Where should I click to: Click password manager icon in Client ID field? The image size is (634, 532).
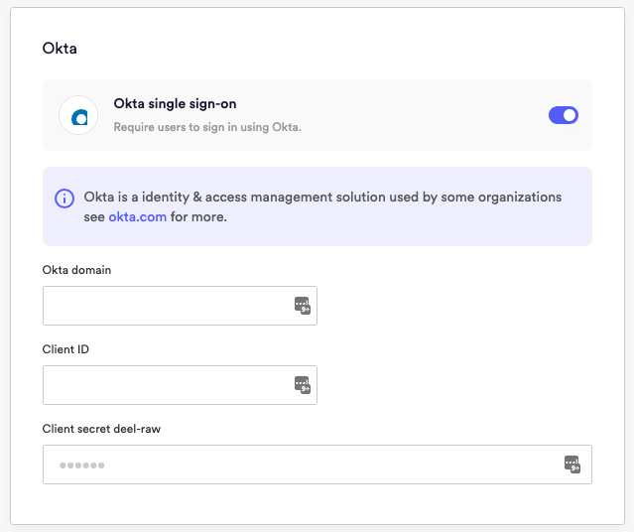[x=303, y=385]
